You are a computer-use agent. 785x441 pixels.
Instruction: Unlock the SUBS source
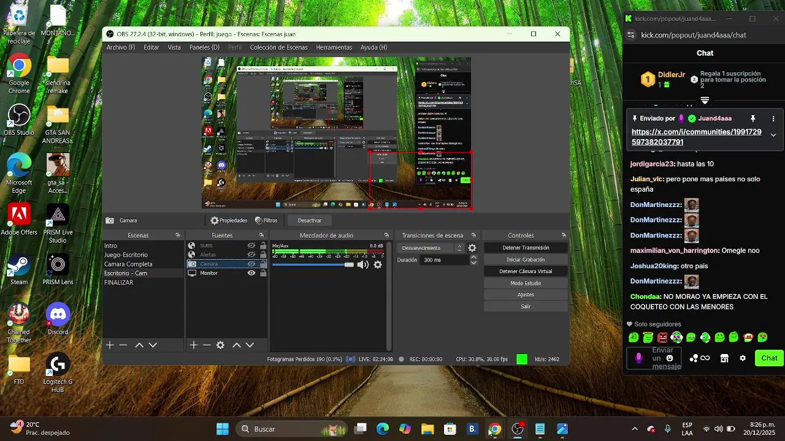(263, 246)
